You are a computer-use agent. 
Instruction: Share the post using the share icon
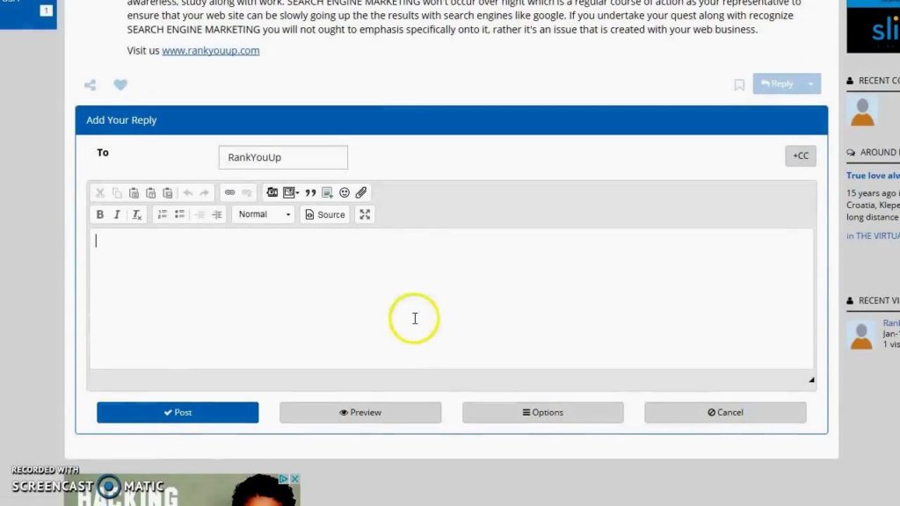coord(91,85)
